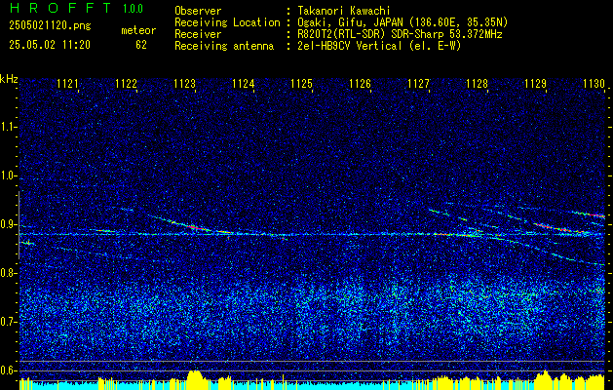Screen dimensions: 613x390
Task: Select receiver text R820T2(RTL-SDR) SDR-Sharp 53.372MHz
Action: 400,34
